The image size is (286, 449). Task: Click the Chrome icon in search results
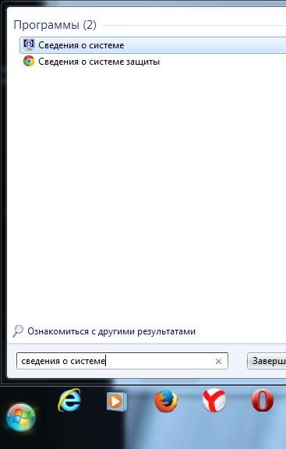(29, 62)
